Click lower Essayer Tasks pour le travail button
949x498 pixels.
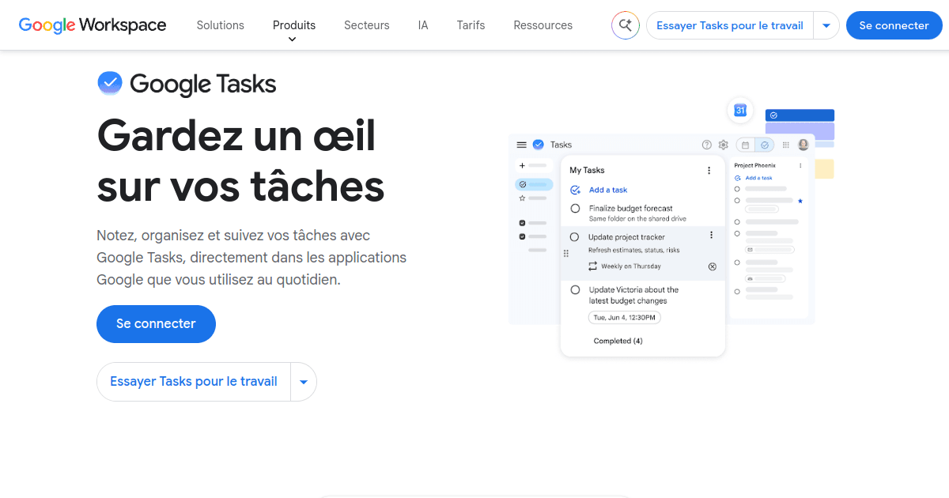click(x=194, y=382)
